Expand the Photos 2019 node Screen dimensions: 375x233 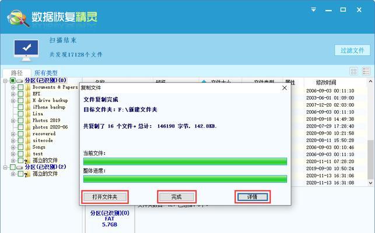click(x=13, y=121)
